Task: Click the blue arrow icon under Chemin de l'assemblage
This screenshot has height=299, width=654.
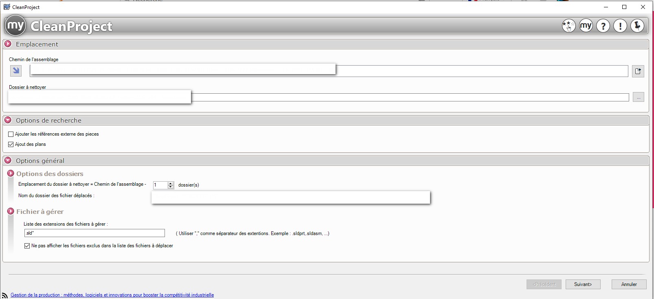Action: pyautogui.click(x=16, y=71)
